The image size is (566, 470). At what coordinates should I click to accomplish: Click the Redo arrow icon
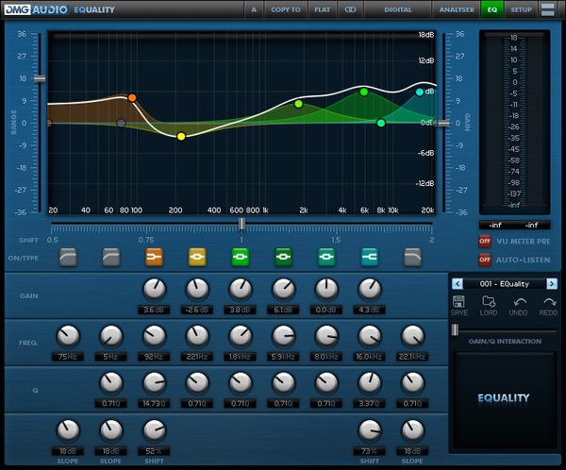pyautogui.click(x=549, y=303)
